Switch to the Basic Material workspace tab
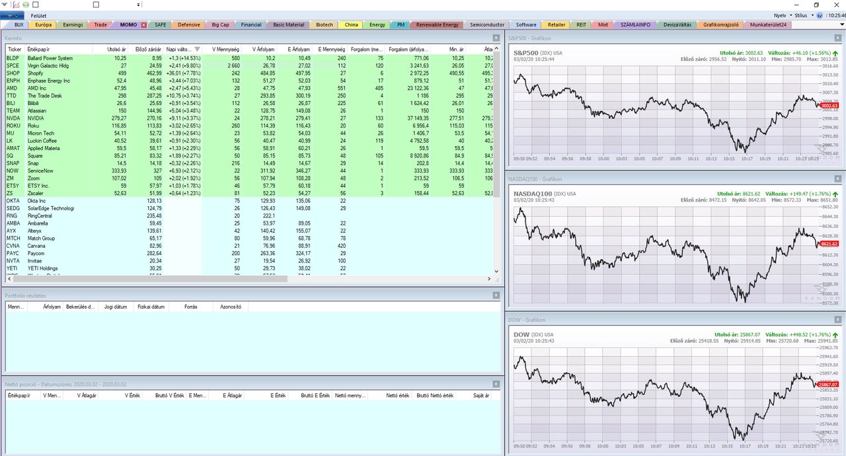The image size is (846, 456). pyautogui.click(x=289, y=25)
